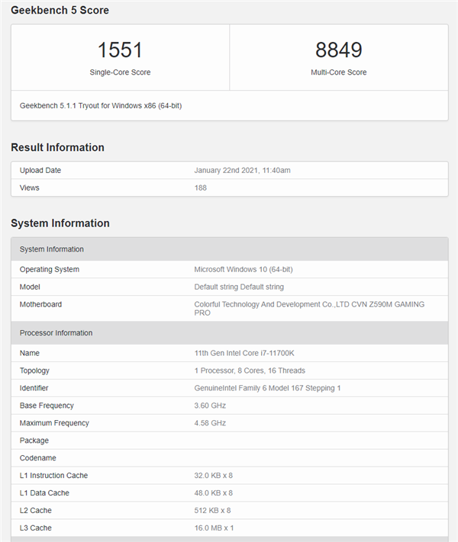Image resolution: width=458 pixels, height=542 pixels.
Task: Select the Geekbench 5 Score heading
Action: [x=60, y=11]
